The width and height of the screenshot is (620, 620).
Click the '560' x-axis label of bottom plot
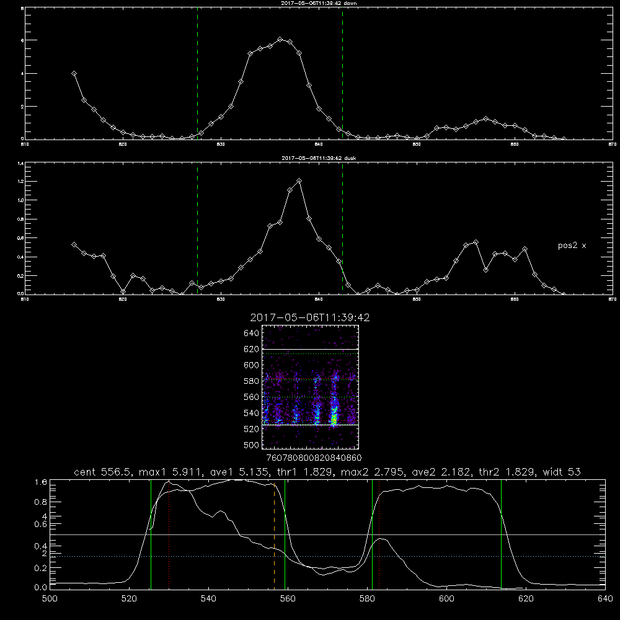click(288, 599)
